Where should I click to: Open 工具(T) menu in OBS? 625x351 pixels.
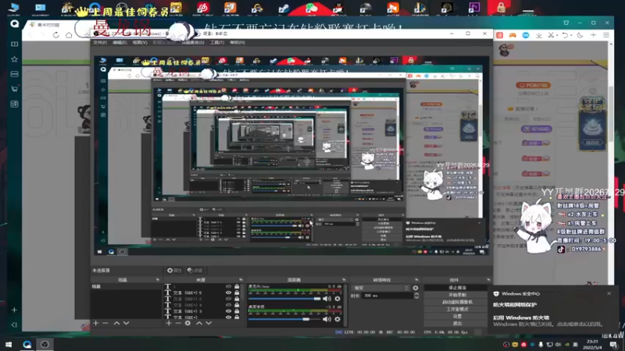217,42
